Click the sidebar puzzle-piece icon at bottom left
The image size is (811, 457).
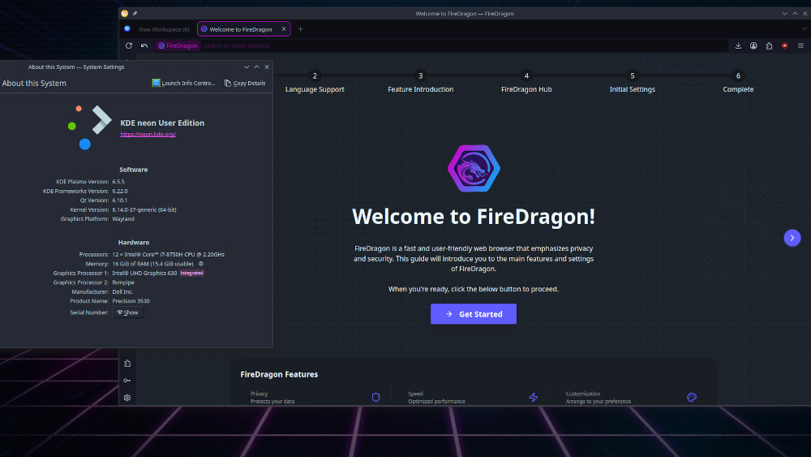click(x=127, y=364)
